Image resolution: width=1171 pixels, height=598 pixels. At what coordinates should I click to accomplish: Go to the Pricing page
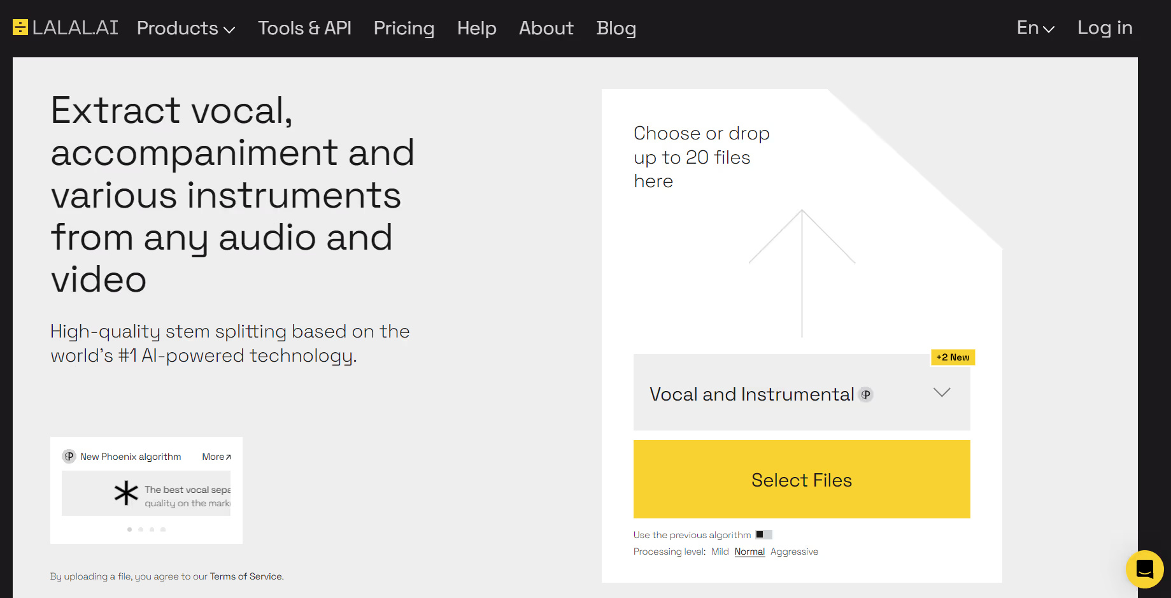click(x=404, y=28)
